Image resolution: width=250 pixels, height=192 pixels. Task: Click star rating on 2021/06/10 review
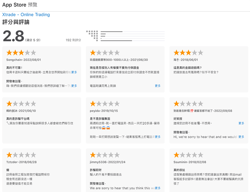click(21, 104)
